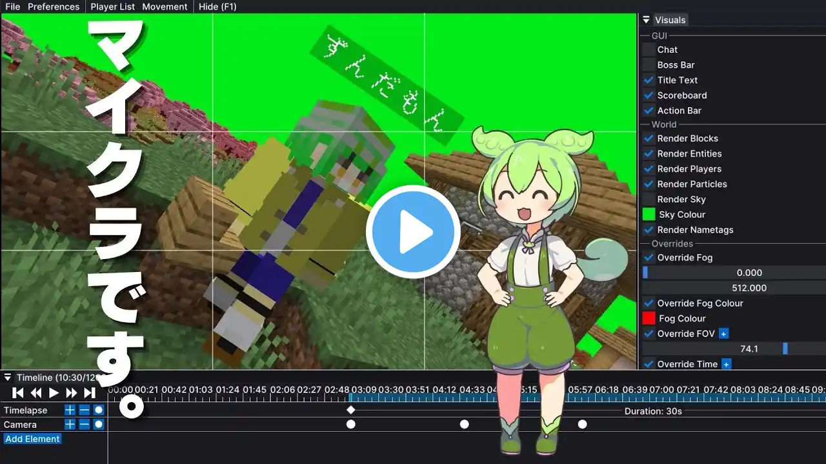Enable the Boss Bar checkbox
Screen dimensions: 826x464
[649, 64]
